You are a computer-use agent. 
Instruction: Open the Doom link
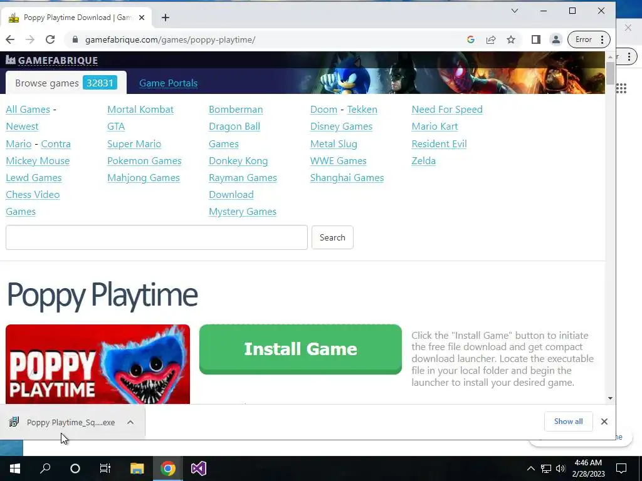tap(324, 110)
